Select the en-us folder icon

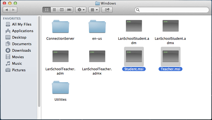(97, 27)
